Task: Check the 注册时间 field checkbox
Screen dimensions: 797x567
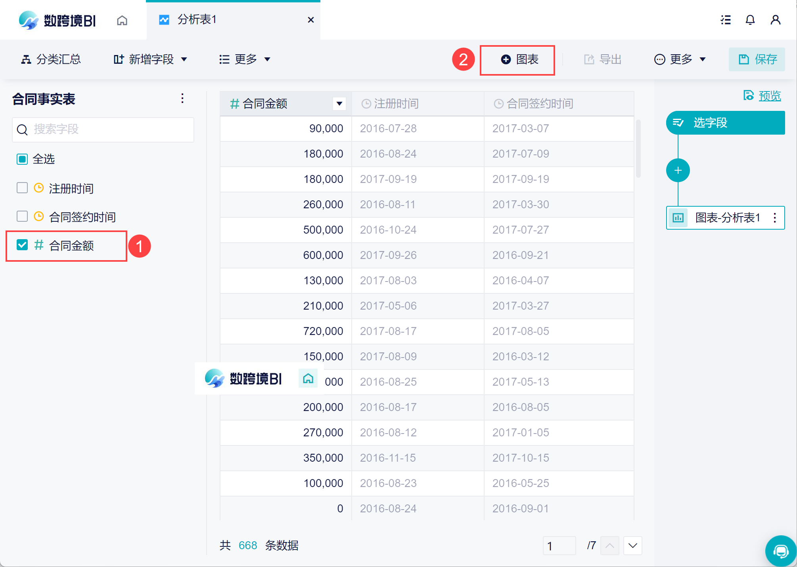Action: 22,188
